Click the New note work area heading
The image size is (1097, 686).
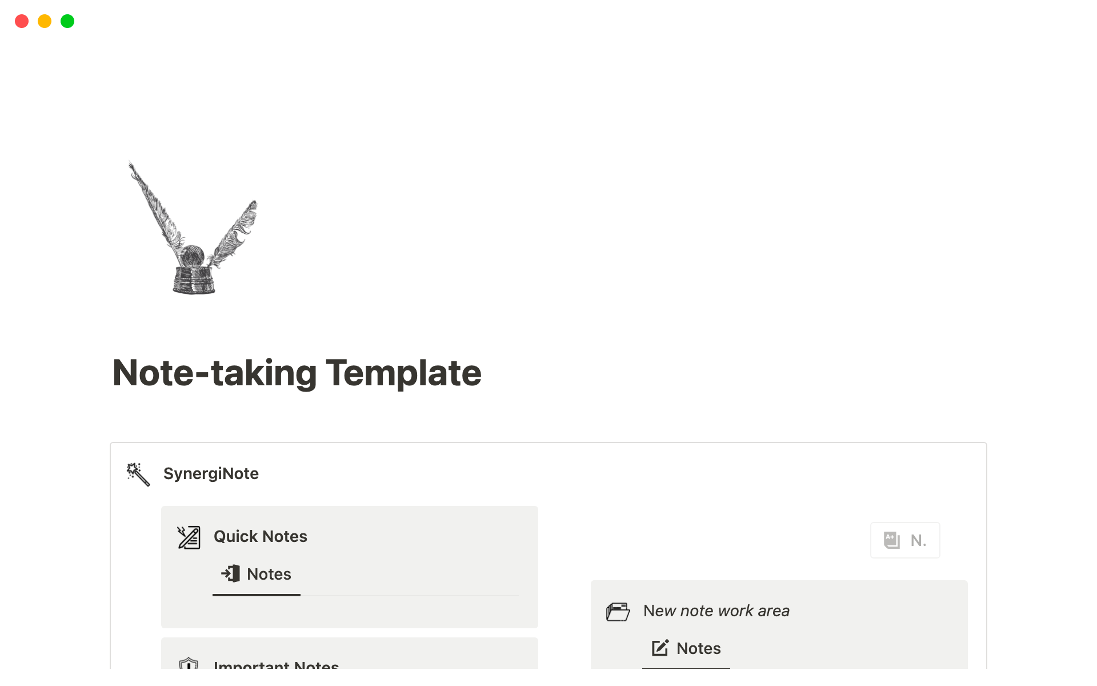[x=716, y=611]
